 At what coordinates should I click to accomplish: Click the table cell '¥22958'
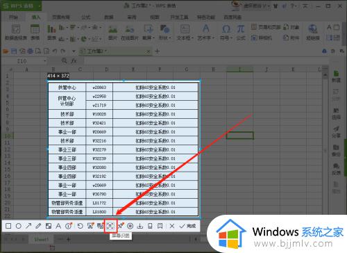tap(99, 96)
